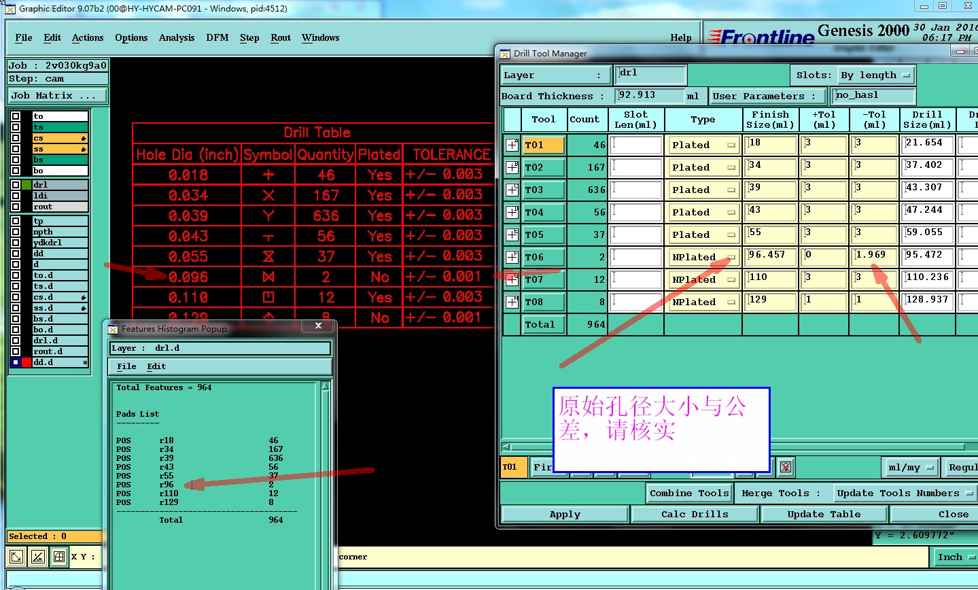This screenshot has width=978, height=590.
Task: Select the ss layer row
Action: [x=60, y=149]
